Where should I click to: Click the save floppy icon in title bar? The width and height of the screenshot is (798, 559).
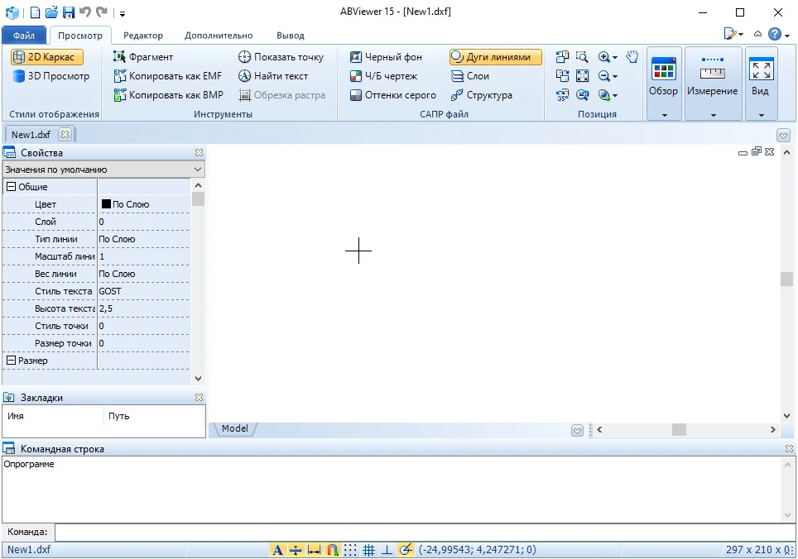68,12
